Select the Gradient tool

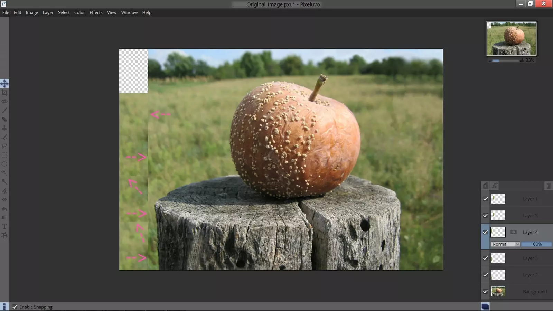tap(4, 217)
